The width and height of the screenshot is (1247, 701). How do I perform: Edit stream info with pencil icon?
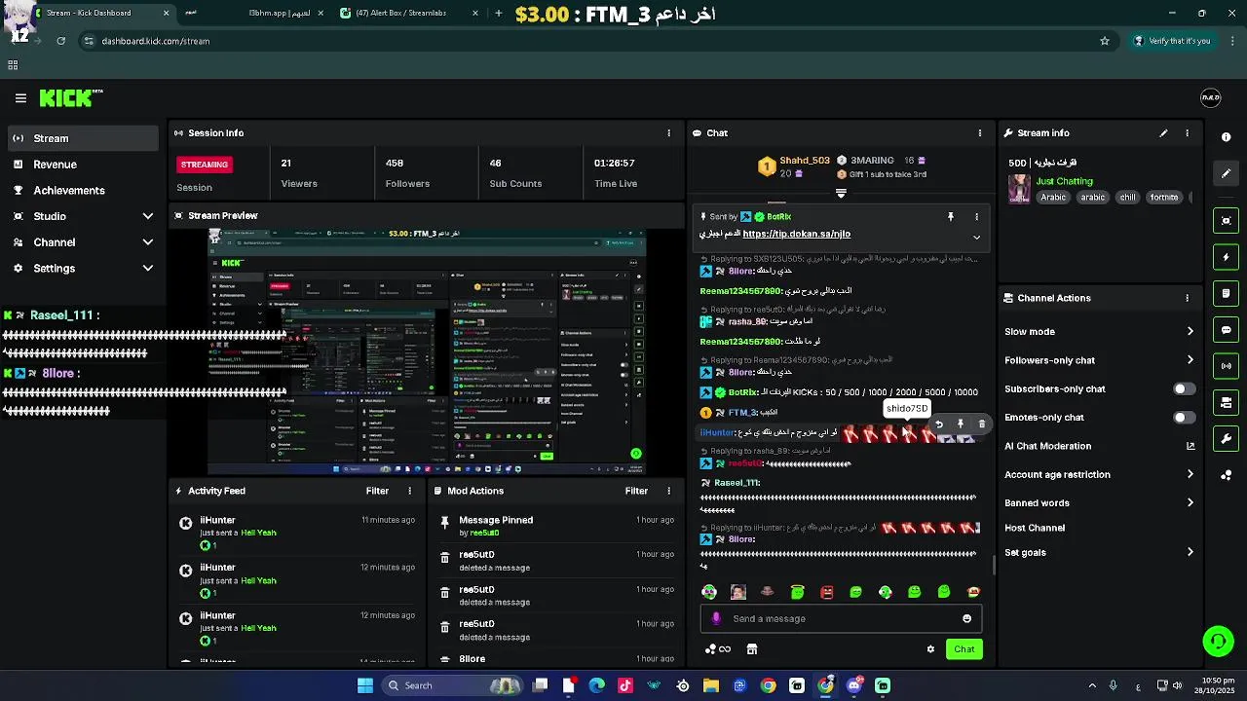point(1163,133)
